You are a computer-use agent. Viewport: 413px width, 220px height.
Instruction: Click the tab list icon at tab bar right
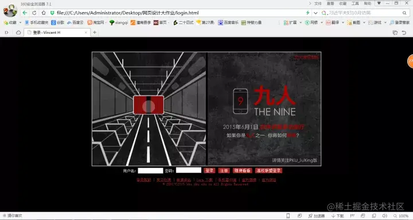[x=395, y=32]
